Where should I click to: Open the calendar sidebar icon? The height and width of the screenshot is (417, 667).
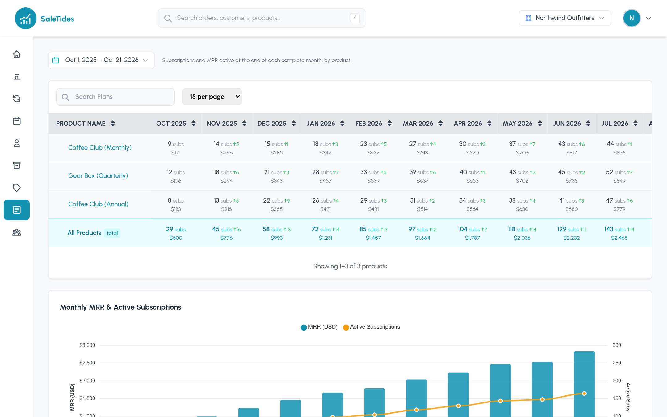pos(17,121)
